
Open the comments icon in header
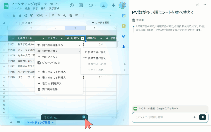[x=81, y=5]
